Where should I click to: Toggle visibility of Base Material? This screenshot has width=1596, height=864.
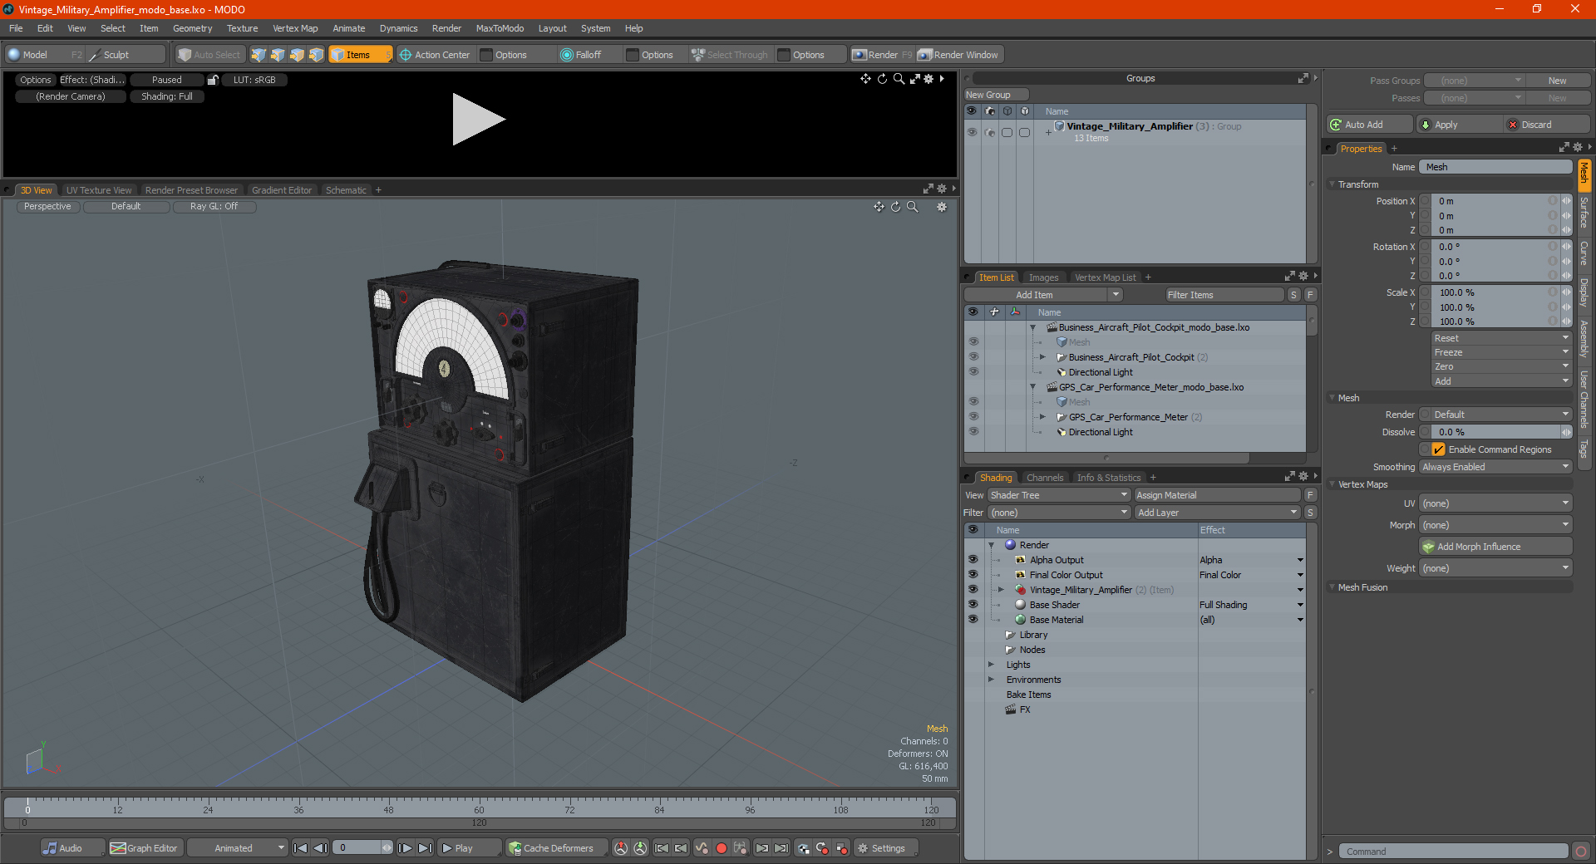coord(973,620)
